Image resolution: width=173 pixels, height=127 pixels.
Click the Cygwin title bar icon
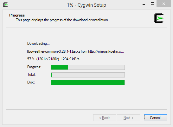6,5
